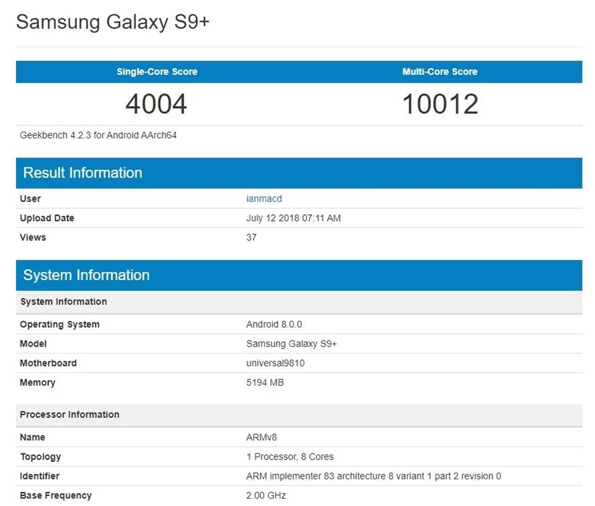Click the Name row label under Processor Information

point(32,437)
